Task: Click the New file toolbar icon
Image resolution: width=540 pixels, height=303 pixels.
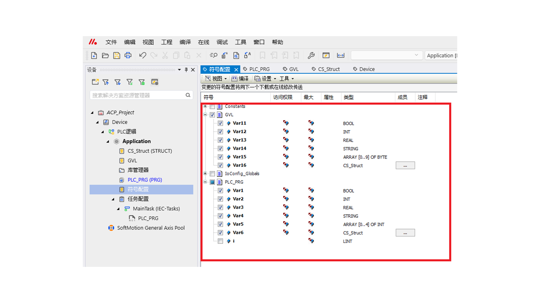Action: pyautogui.click(x=94, y=56)
